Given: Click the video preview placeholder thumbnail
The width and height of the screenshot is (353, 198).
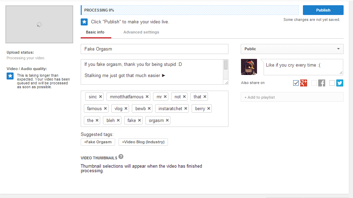Looking at the screenshot, I should (x=39, y=24).
